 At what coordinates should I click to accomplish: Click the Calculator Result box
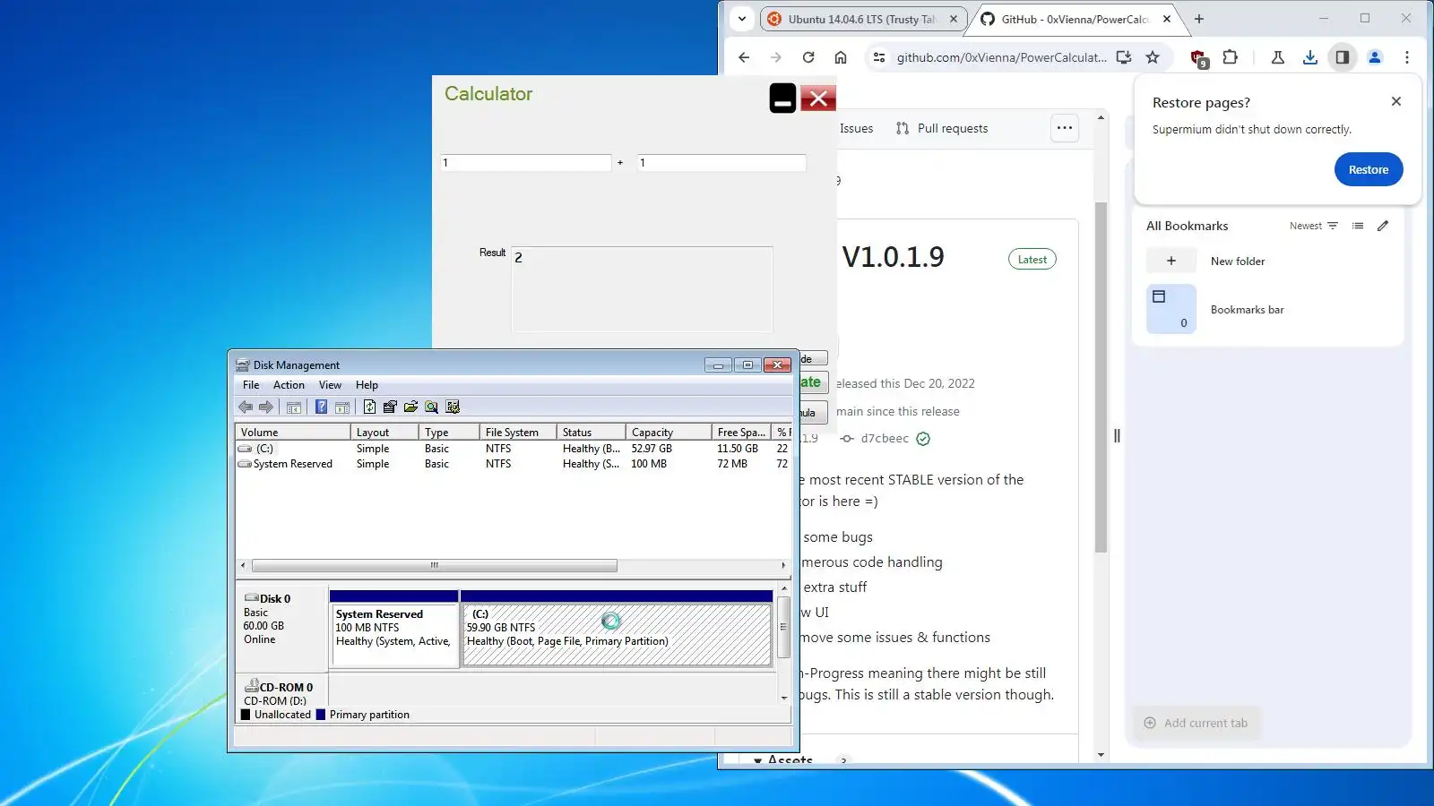(x=642, y=289)
